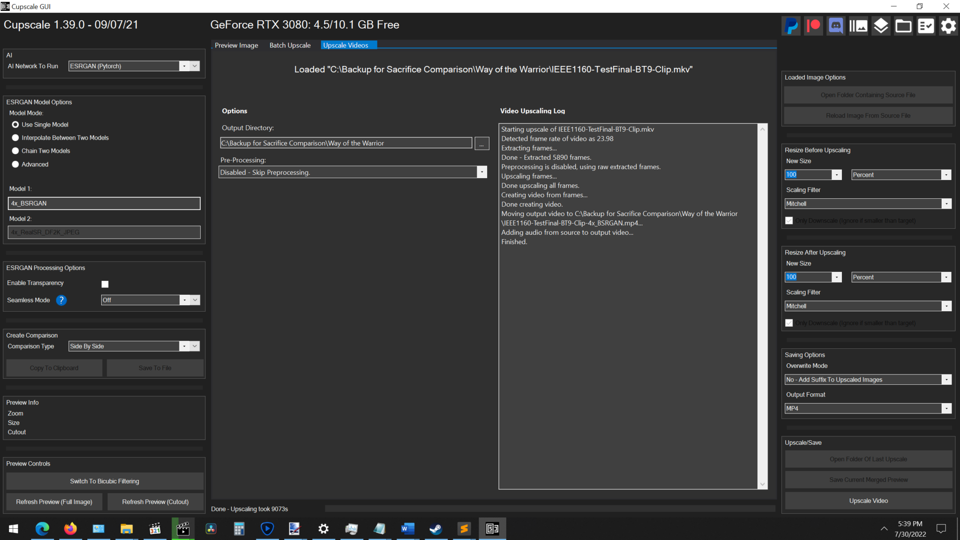This screenshot has width=960, height=540.
Task: Open DaVinci Resolve from taskbar
Action: [x=211, y=529]
